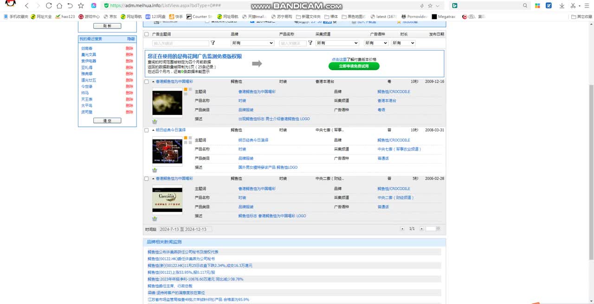Click the page vertical scrollbar
The image size is (594, 304).
pyautogui.click(x=591, y=171)
